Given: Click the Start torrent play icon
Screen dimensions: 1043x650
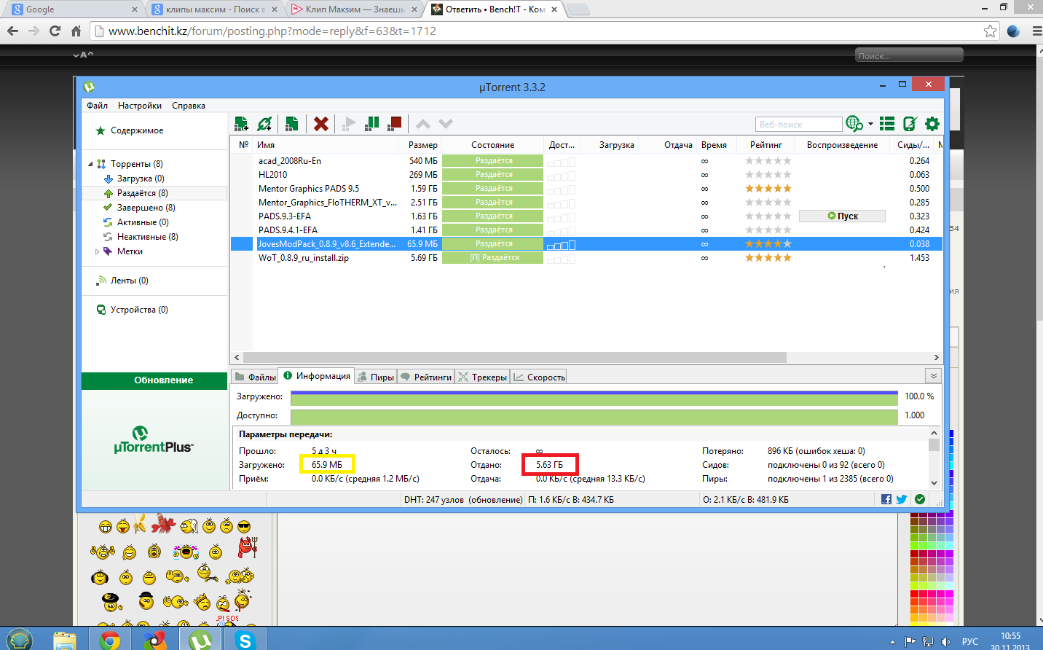Looking at the screenshot, I should pyautogui.click(x=349, y=124).
